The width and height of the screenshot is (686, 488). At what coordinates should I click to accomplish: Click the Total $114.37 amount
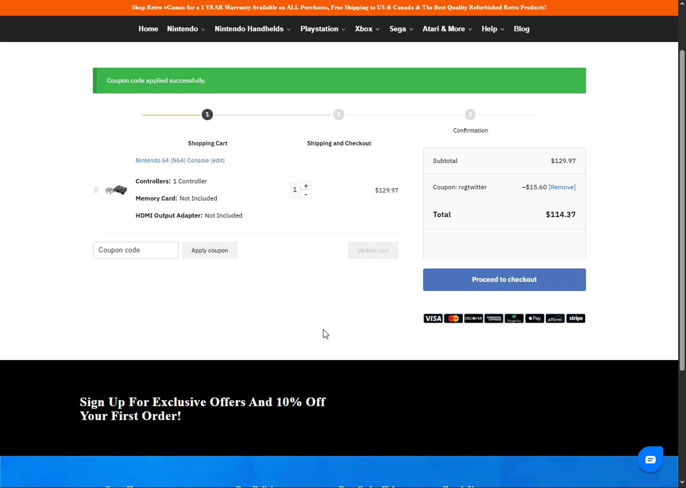point(560,214)
